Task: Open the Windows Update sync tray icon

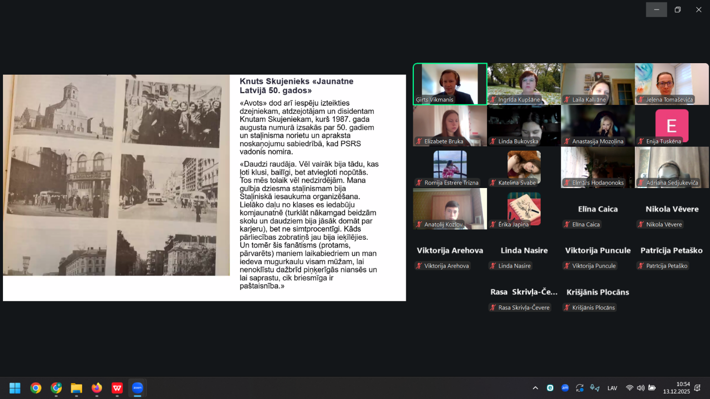Action: click(x=580, y=388)
